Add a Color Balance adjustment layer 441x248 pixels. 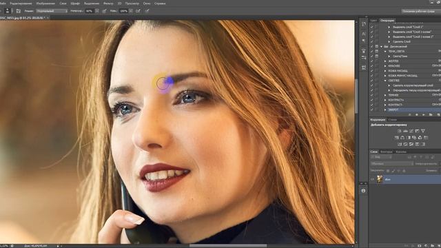tap(402, 138)
